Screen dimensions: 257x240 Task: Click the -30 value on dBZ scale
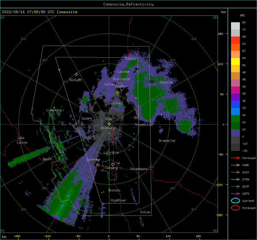245,151
